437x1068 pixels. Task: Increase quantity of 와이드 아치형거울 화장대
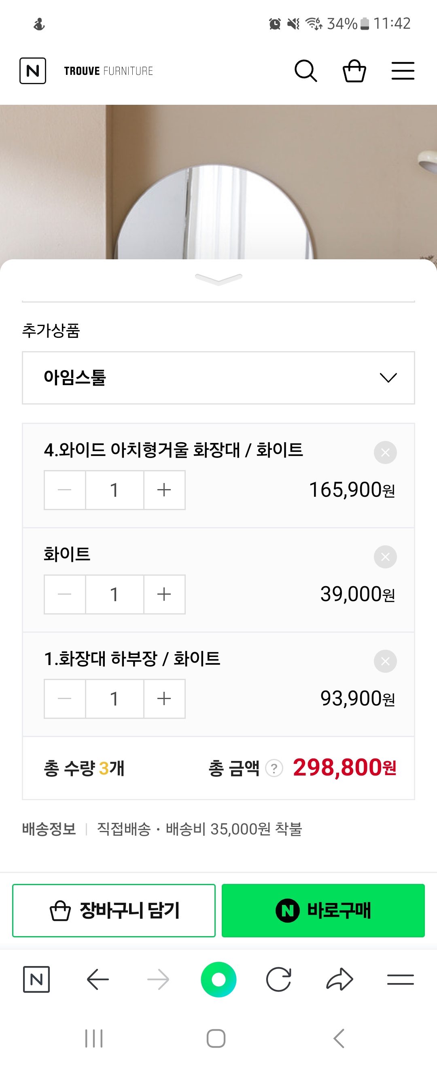tap(164, 489)
